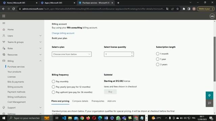Image resolution: width=216 pixels, height=121 pixels.
Task: Open the Windows Start menu
Action: (x=4, y=118)
